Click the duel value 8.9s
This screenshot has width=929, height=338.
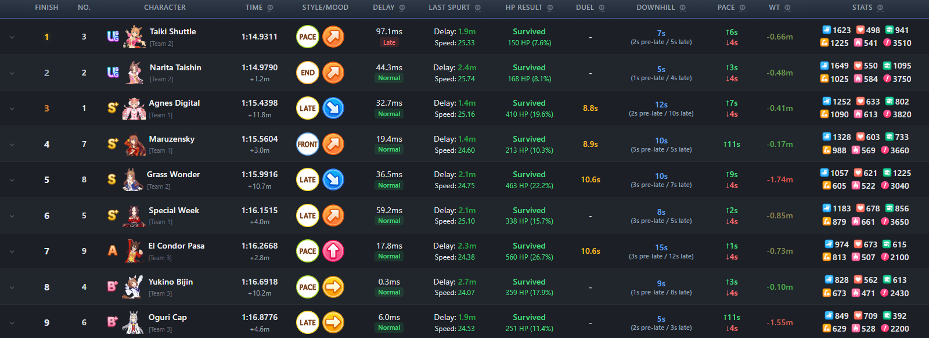click(590, 144)
